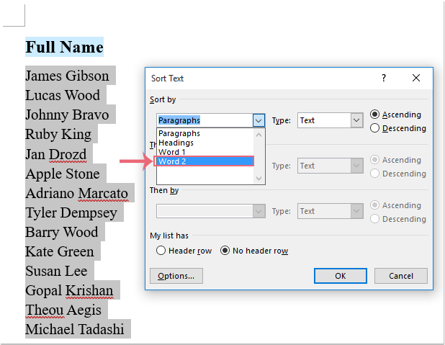Screen dimensions: 445x345
Task: Choose the Header row option
Action: (x=161, y=251)
